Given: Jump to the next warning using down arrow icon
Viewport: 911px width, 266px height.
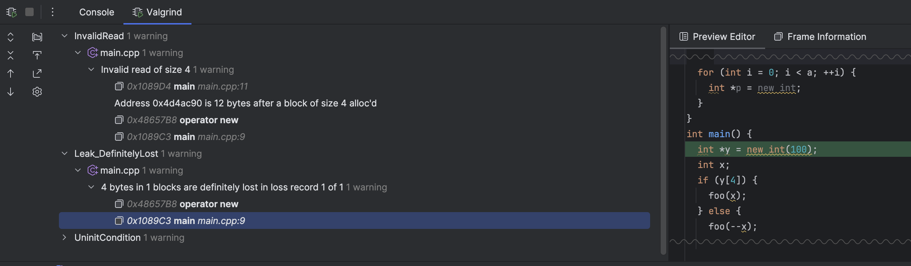Looking at the screenshot, I should (x=11, y=91).
